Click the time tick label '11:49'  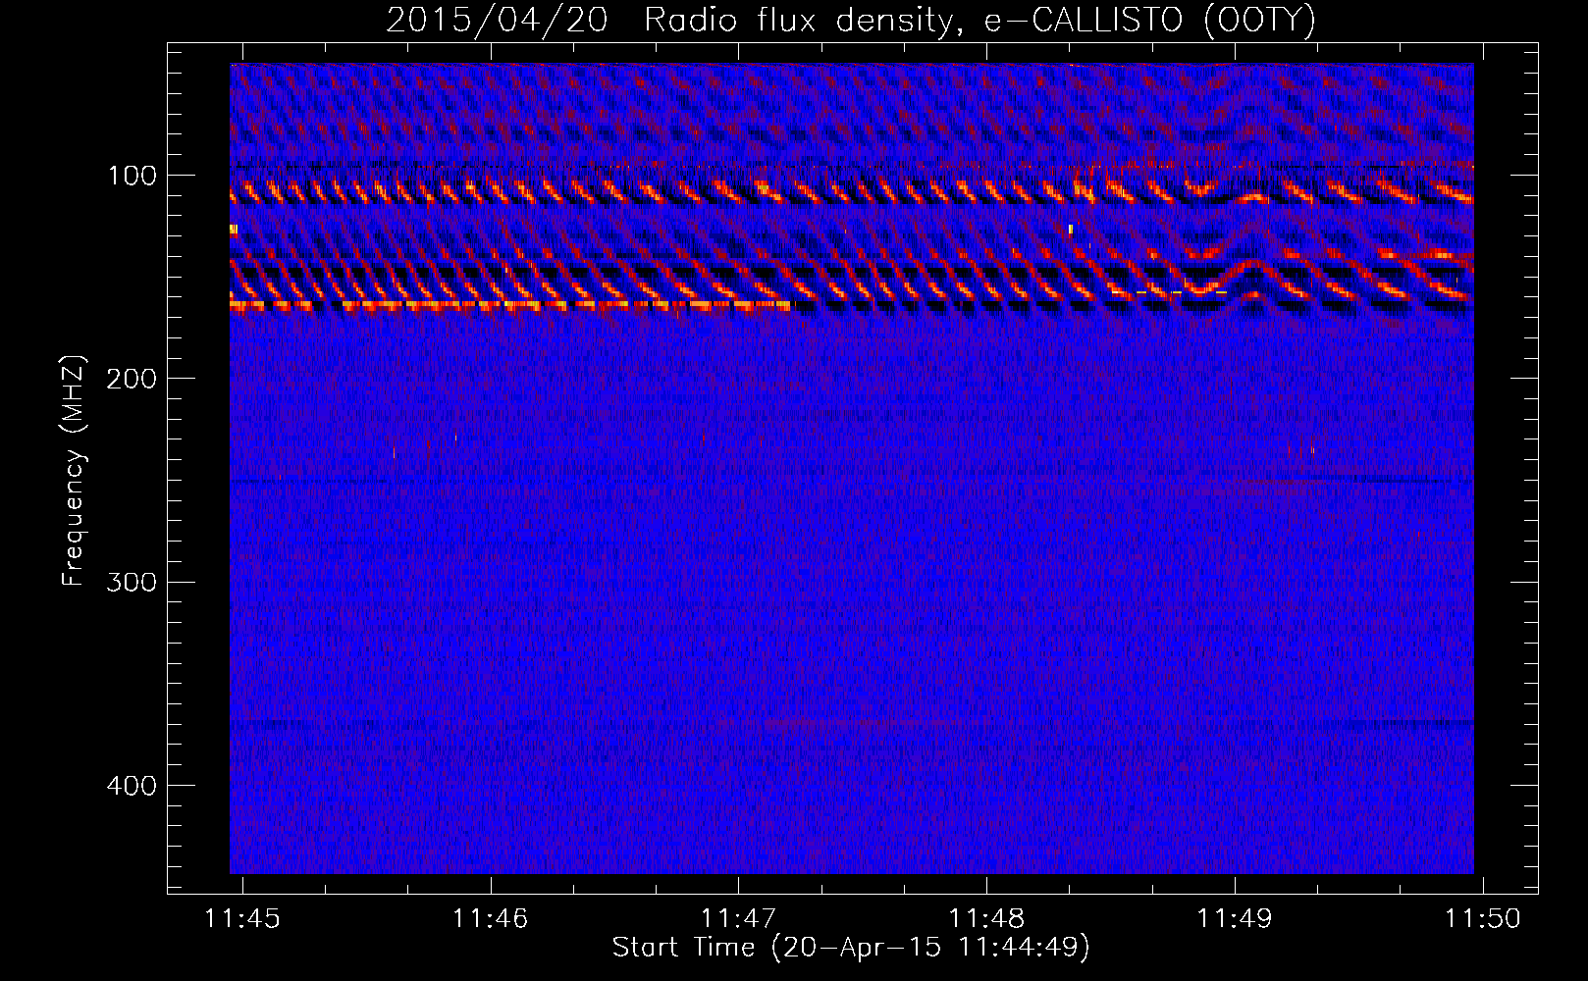[x=1234, y=918]
